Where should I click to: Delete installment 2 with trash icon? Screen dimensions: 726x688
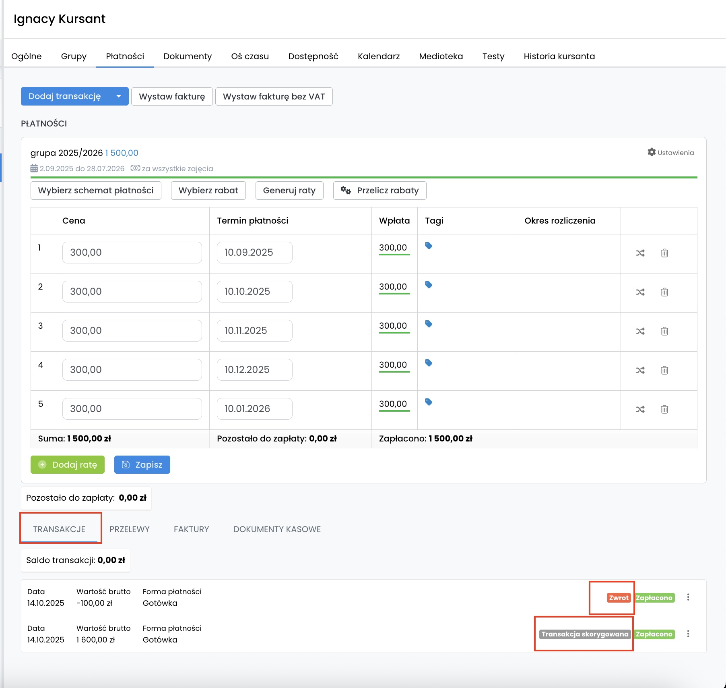tap(664, 292)
